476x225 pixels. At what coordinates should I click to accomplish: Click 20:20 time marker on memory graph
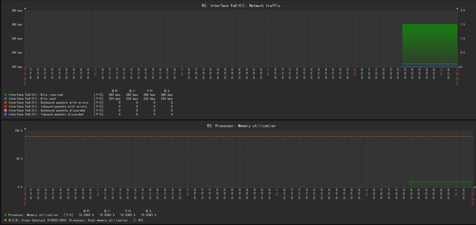click(366, 192)
